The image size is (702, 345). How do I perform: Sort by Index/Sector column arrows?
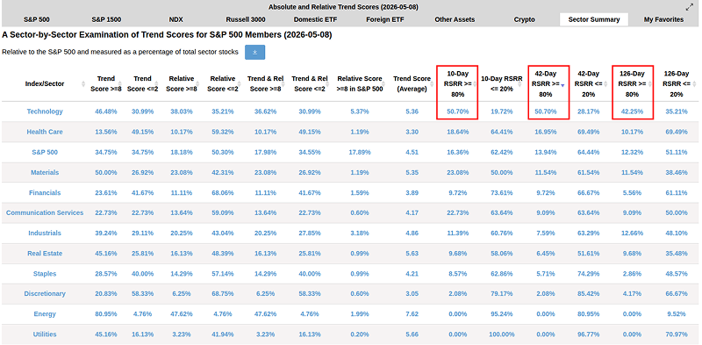[83, 83]
